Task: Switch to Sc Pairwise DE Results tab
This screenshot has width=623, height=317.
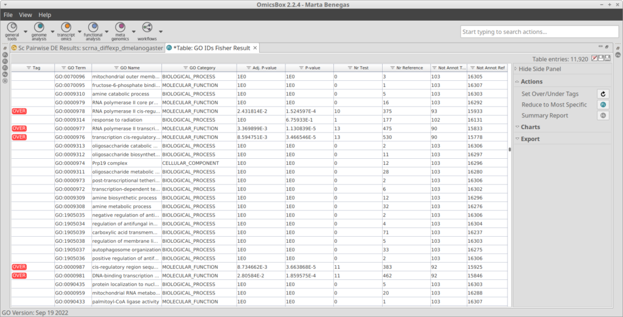Action: click(88, 48)
